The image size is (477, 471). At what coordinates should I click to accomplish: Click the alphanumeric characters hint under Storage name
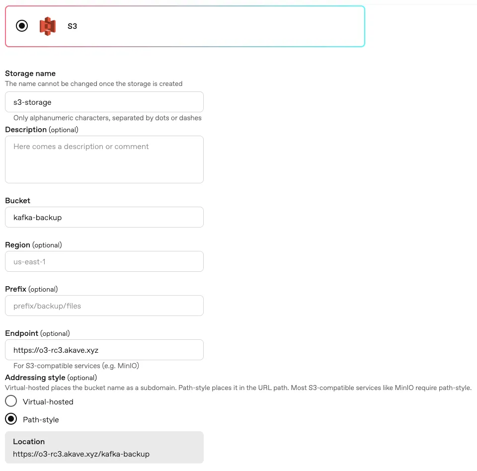coord(107,118)
